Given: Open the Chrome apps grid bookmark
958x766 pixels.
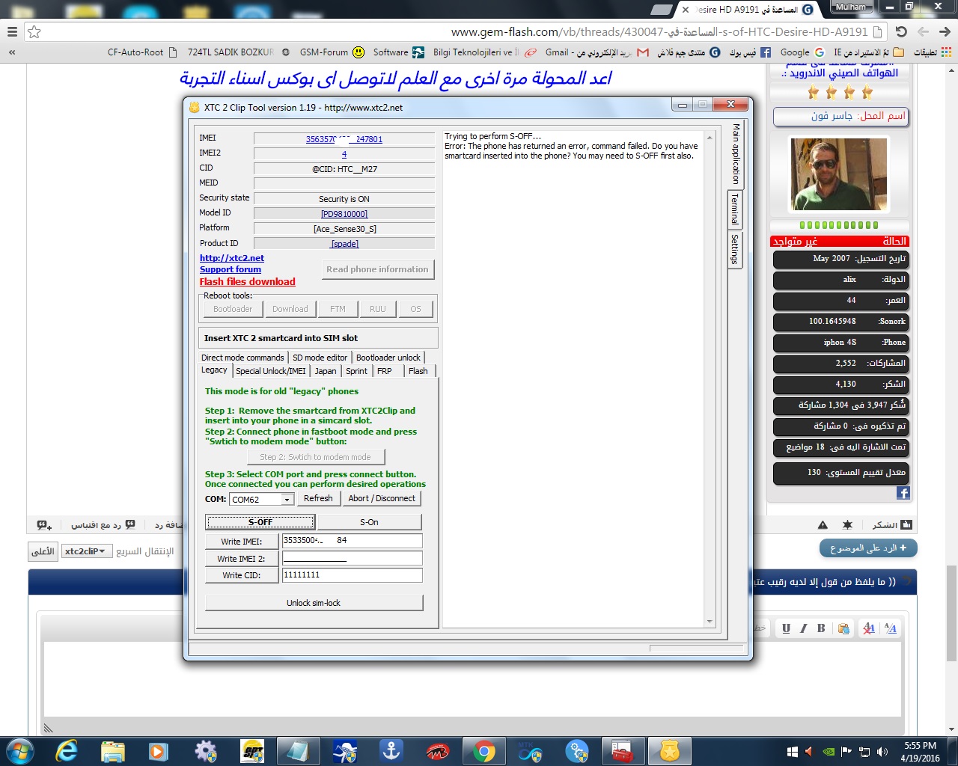Looking at the screenshot, I should click(x=947, y=52).
